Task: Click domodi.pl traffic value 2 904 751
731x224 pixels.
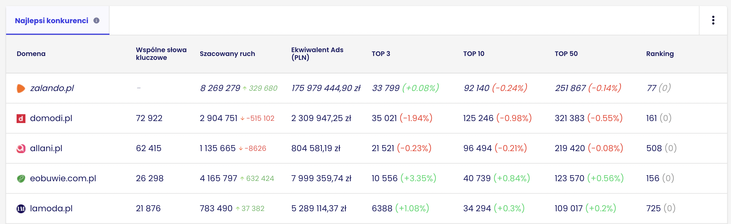Action: pos(218,118)
